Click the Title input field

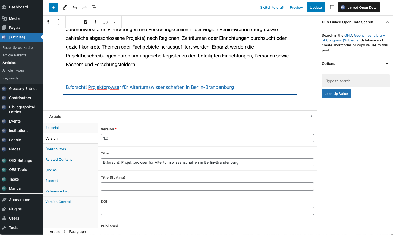(x=207, y=162)
